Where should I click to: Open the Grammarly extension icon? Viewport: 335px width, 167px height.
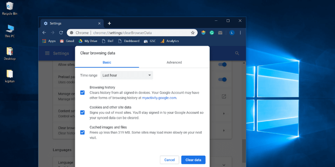212,33
